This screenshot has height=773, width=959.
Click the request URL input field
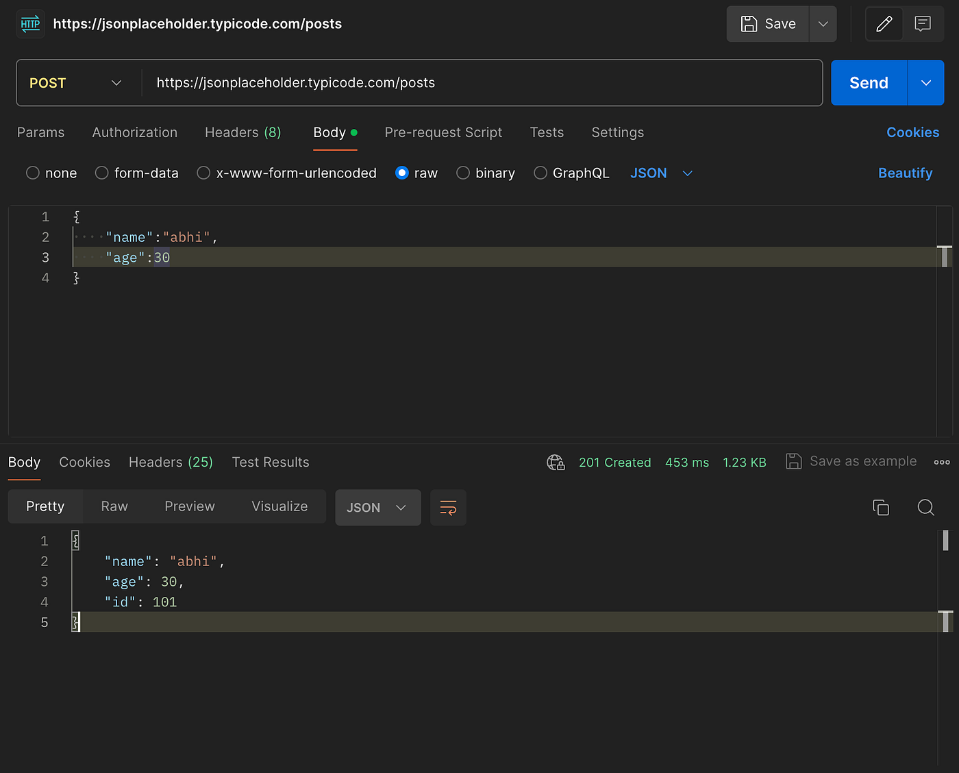pyautogui.click(x=480, y=83)
